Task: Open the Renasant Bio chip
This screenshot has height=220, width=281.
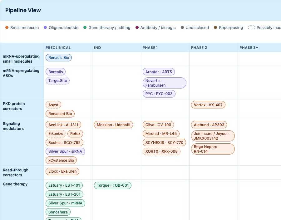Action: point(60,114)
